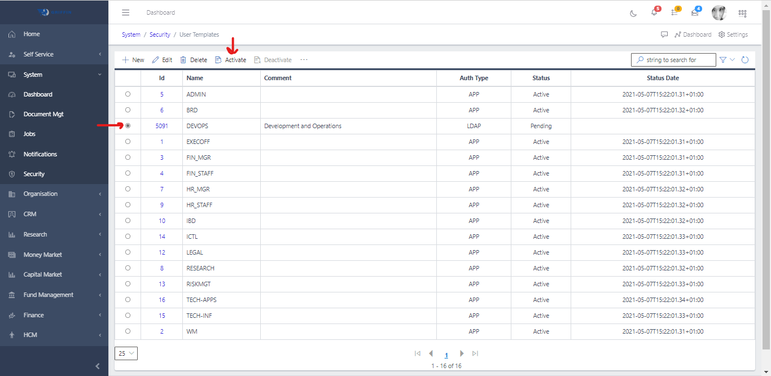This screenshot has height=376, width=771.
Task: Open template Id 5091 link
Action: point(161,126)
